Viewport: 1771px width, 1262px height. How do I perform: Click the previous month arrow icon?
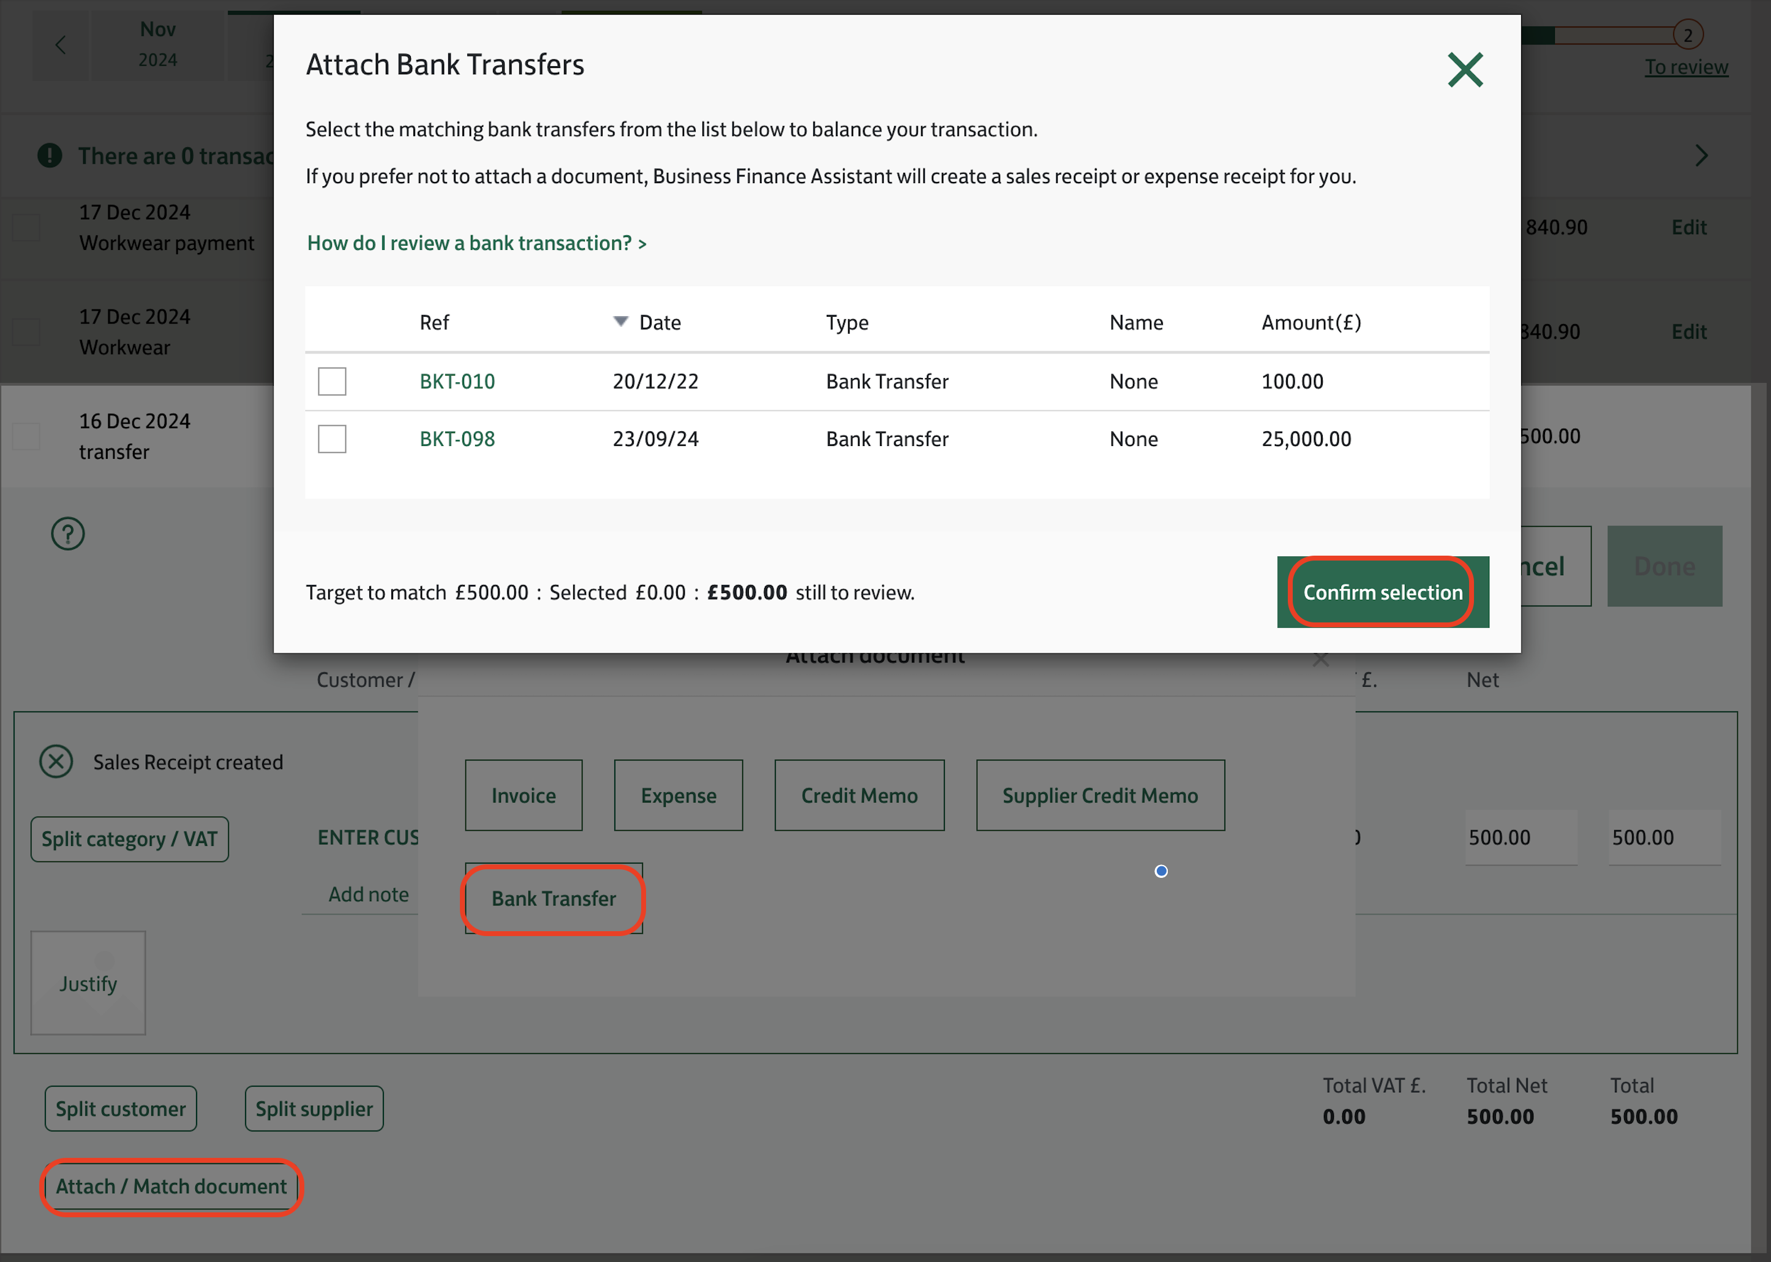click(61, 44)
